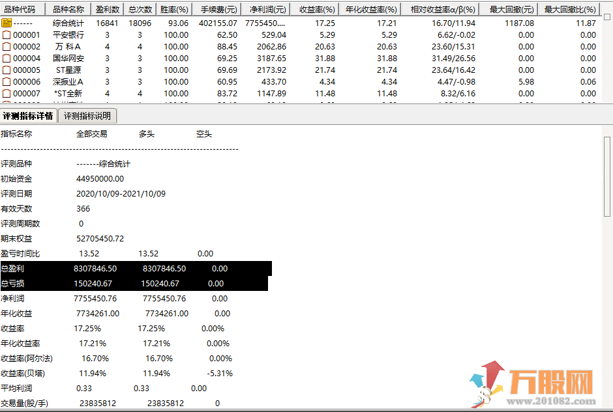This screenshot has width=613, height=412.
Task: Click the 期末权益 value 52705450.72
Action: click(100, 239)
